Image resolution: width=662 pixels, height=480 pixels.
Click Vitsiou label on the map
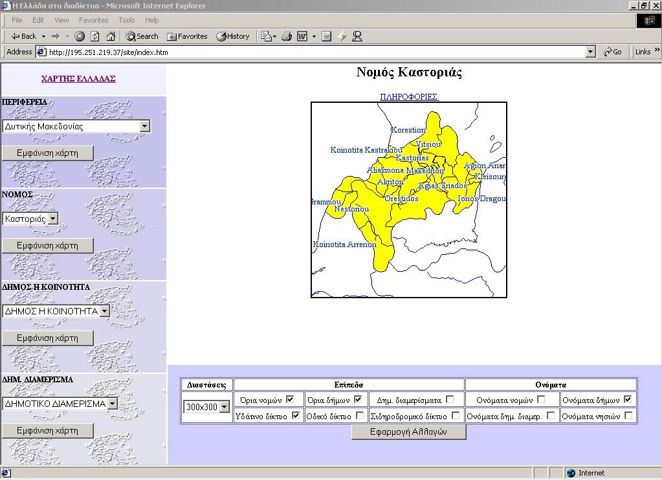coord(428,144)
